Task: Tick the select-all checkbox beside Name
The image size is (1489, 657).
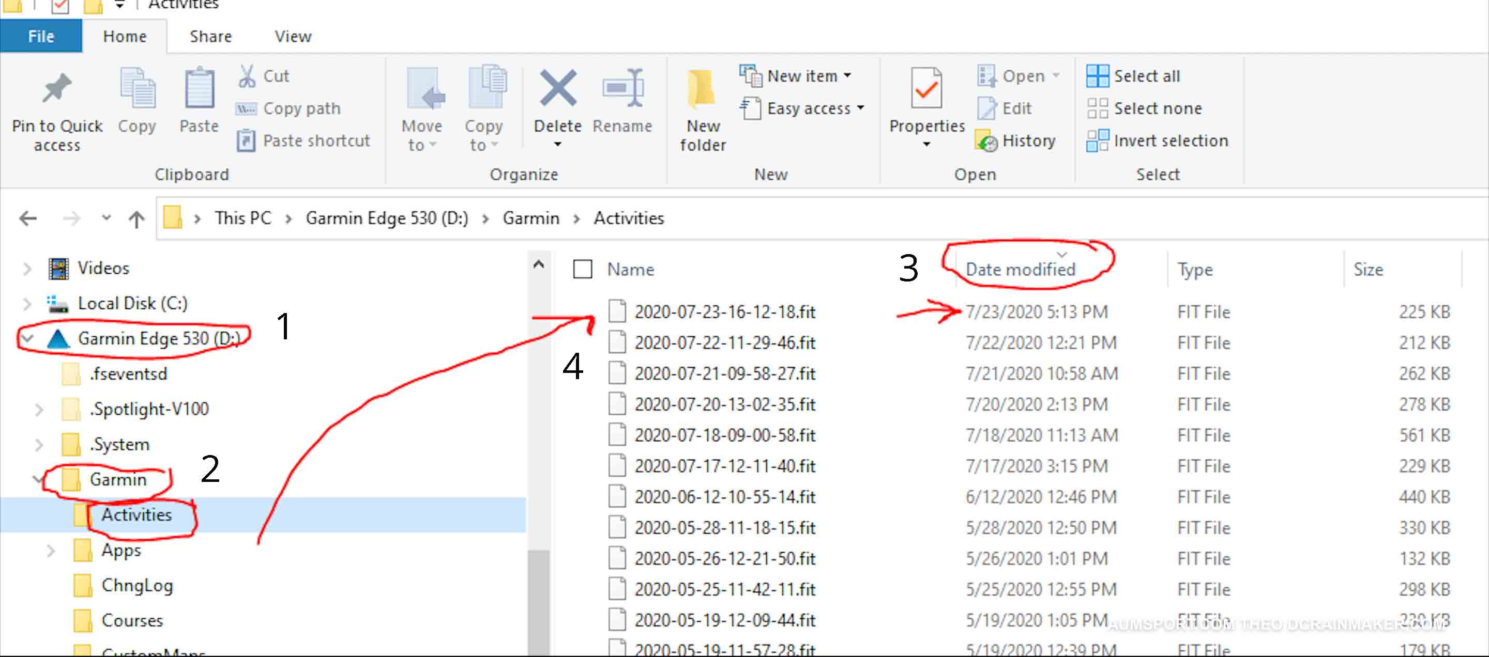Action: tap(582, 269)
